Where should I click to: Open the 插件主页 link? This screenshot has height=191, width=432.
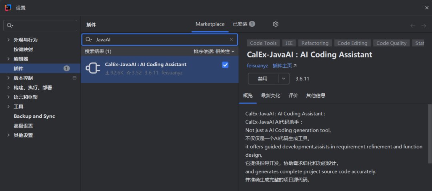point(285,66)
